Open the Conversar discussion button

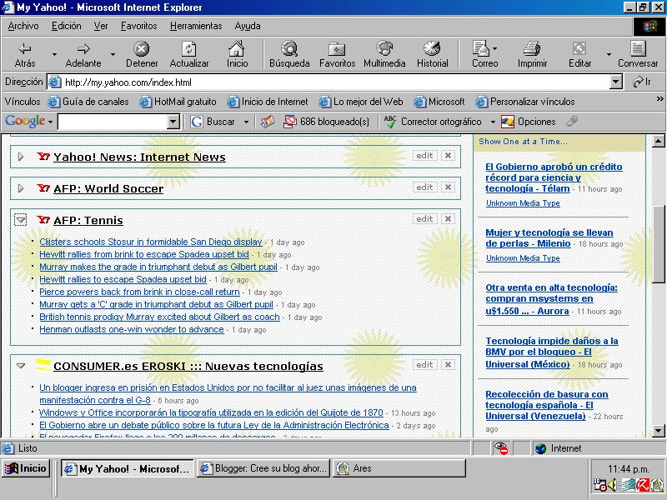click(638, 54)
